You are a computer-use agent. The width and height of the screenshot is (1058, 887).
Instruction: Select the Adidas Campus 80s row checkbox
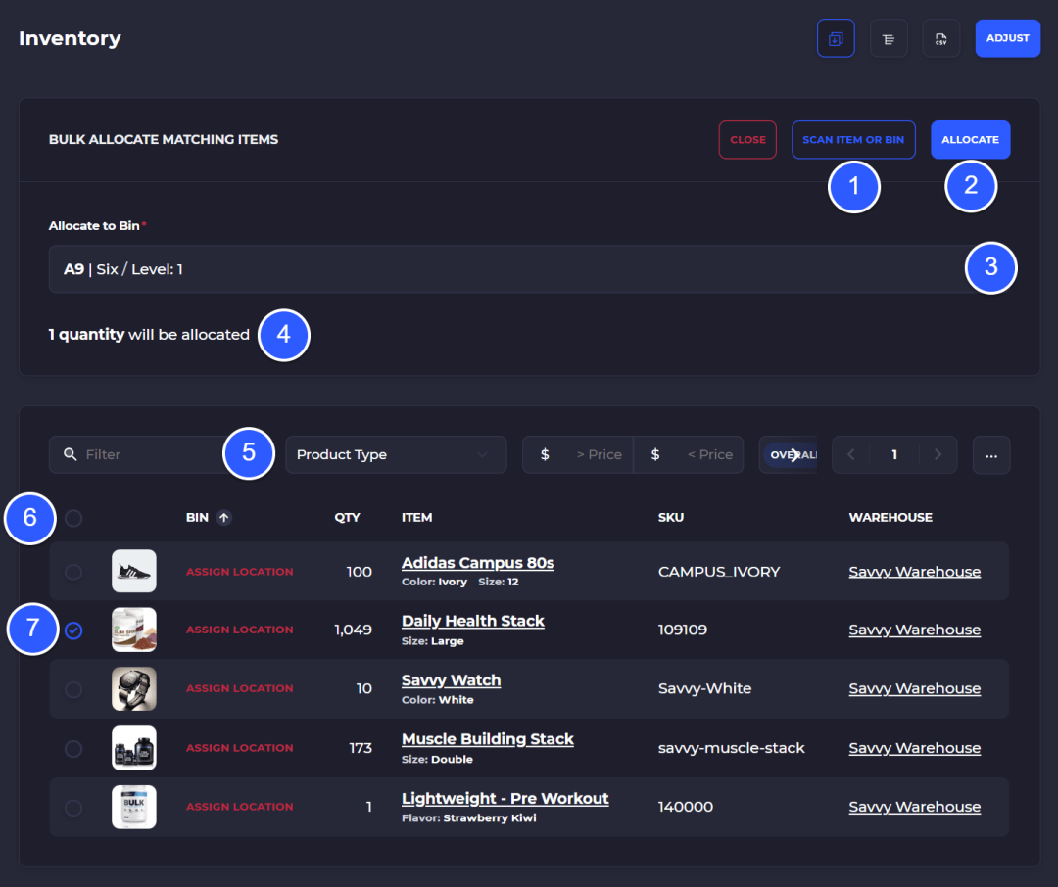click(73, 572)
